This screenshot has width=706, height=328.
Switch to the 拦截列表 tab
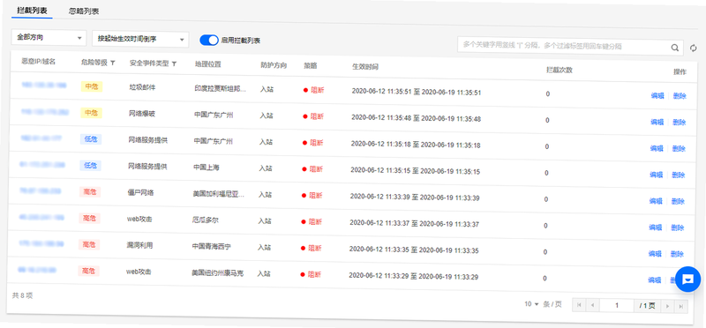[32, 11]
